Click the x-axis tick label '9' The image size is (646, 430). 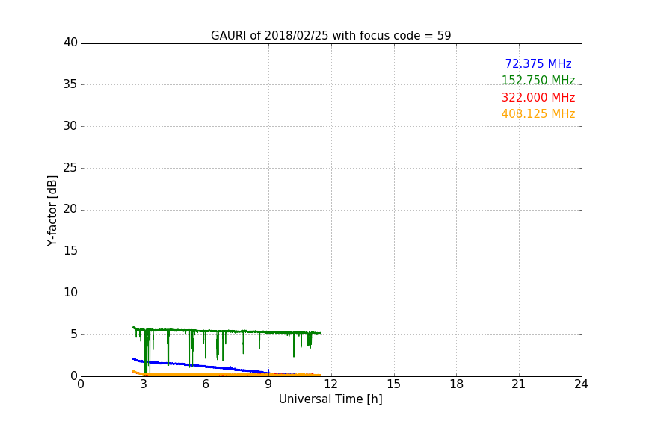tap(268, 384)
